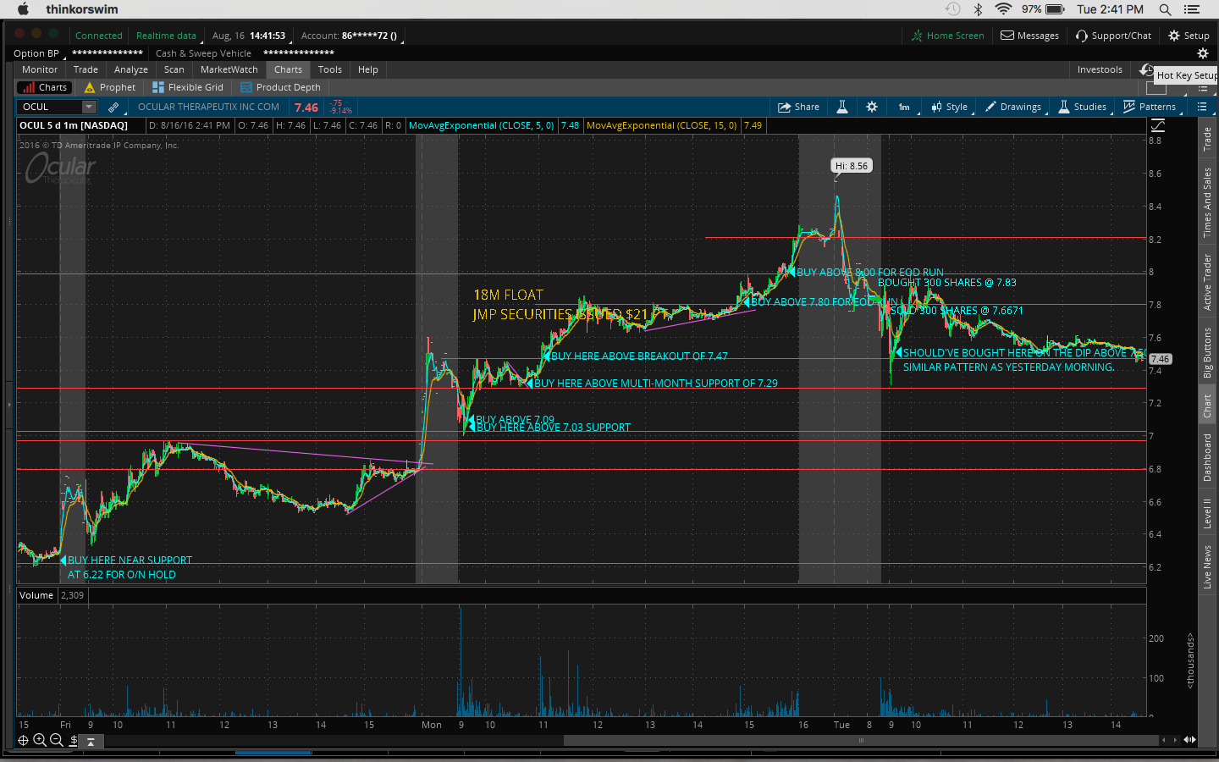Open Messages envelope
The width and height of the screenshot is (1219, 762).
coord(1029,36)
